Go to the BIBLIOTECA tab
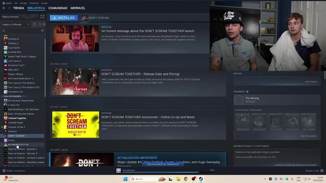This screenshot has height=183, width=326. [x=36, y=8]
